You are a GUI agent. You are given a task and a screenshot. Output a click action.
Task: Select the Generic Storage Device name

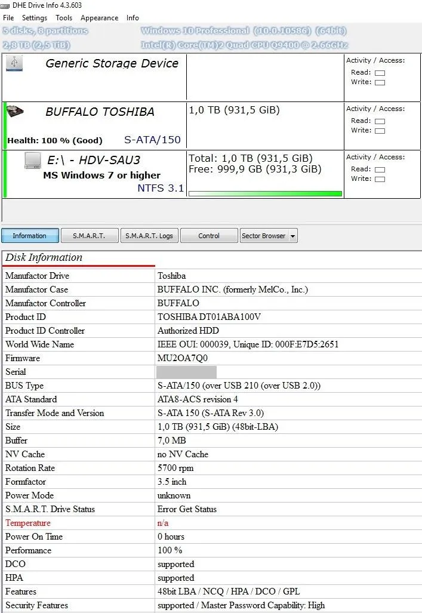click(112, 63)
